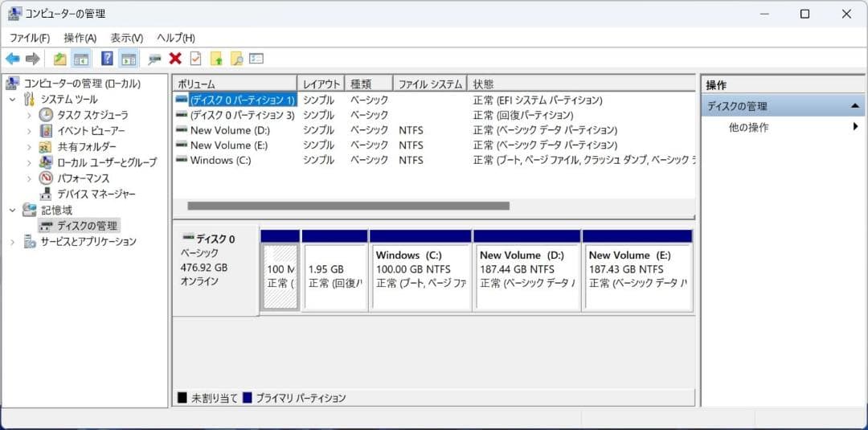Click the Forward arrow toolbar icon
The image size is (868, 430).
click(33, 59)
